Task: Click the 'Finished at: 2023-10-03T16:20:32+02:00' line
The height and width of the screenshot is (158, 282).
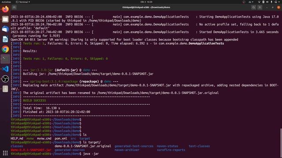Action: [50, 112]
